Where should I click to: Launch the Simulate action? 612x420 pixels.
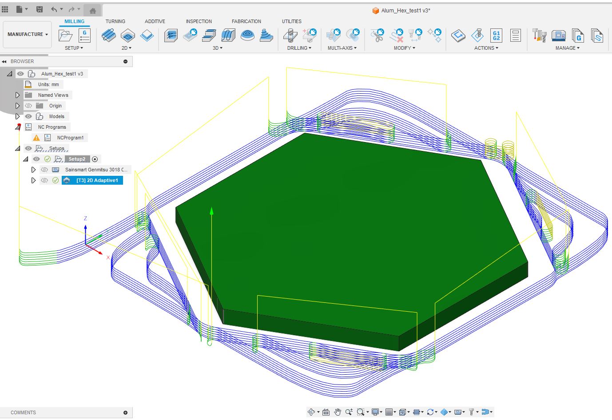[457, 35]
